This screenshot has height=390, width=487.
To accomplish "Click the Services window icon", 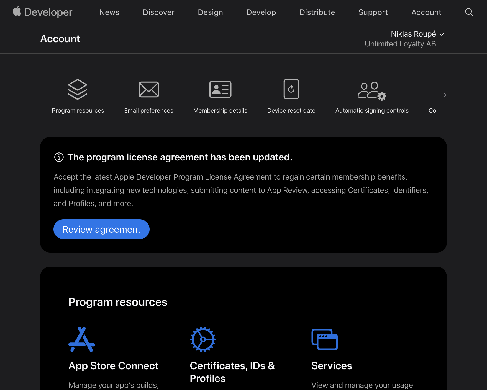I will (x=325, y=339).
